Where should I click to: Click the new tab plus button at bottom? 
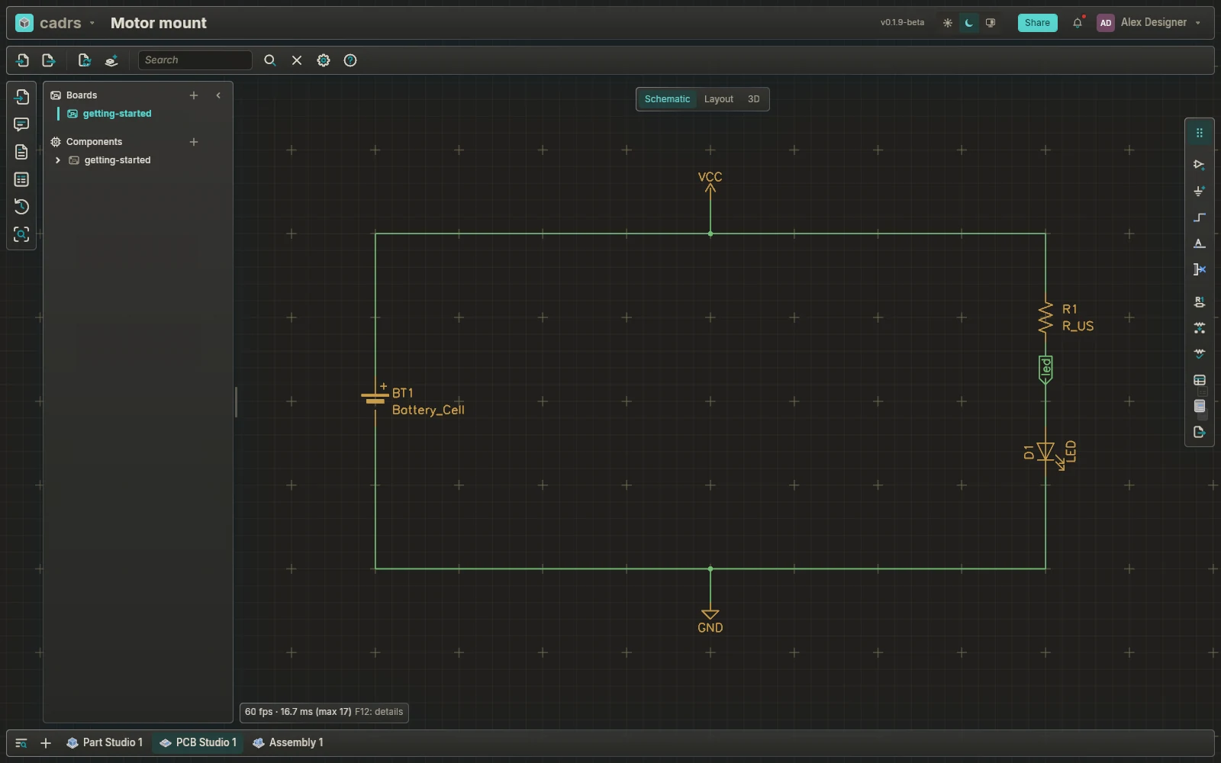coord(46,743)
